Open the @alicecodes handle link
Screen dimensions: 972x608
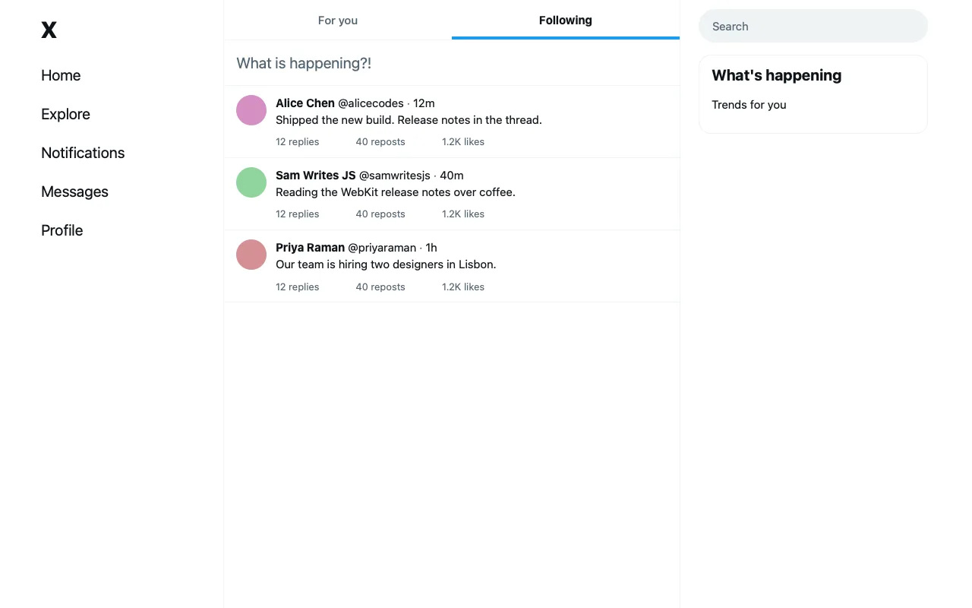tap(371, 103)
